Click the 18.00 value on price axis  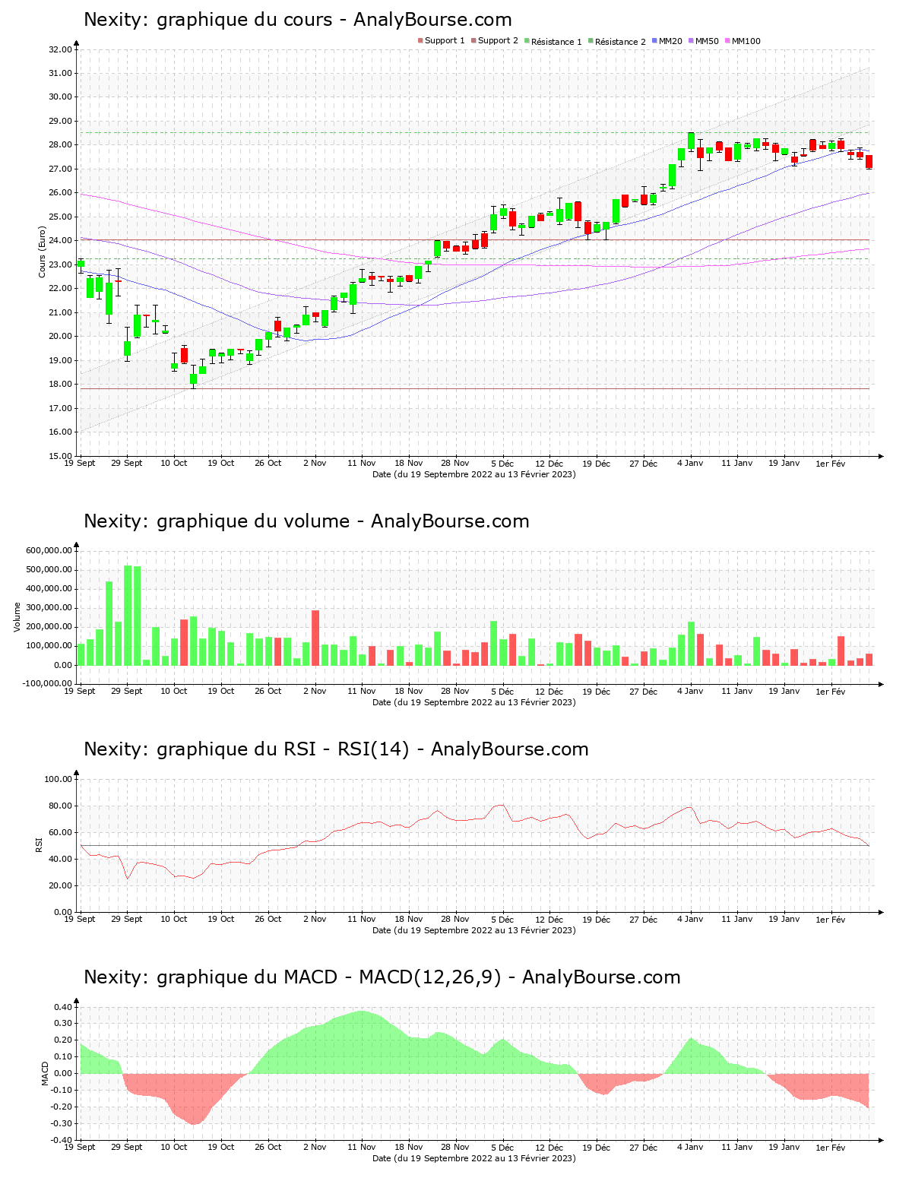(60, 385)
